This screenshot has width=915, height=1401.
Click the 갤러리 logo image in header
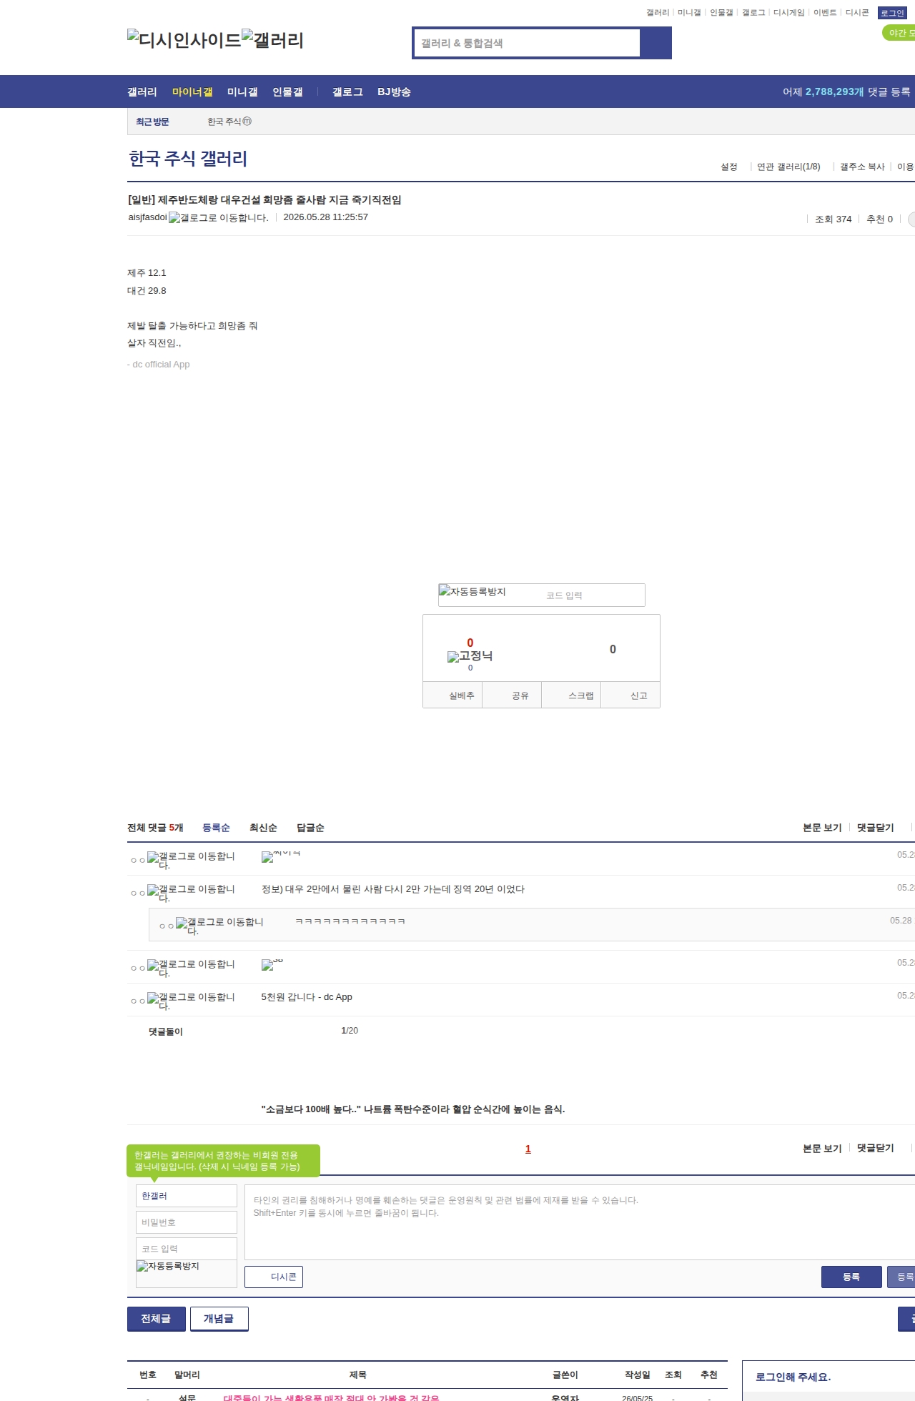[272, 40]
